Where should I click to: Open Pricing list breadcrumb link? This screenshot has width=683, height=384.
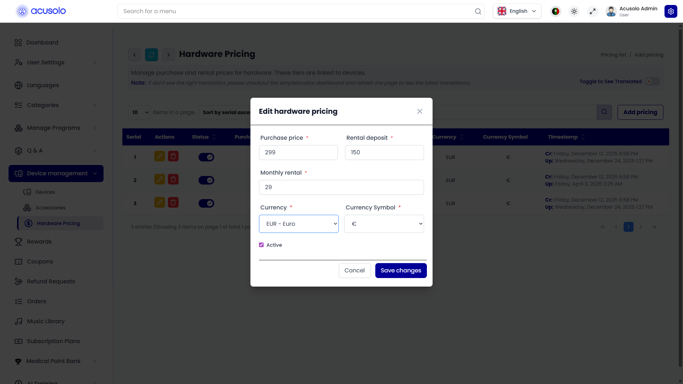tap(613, 55)
